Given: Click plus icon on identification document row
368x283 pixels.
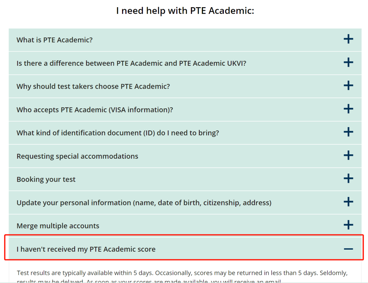Looking at the screenshot, I should click(x=348, y=132).
